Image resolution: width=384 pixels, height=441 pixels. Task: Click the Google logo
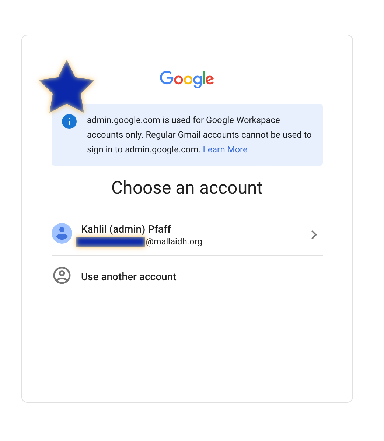coord(187,79)
